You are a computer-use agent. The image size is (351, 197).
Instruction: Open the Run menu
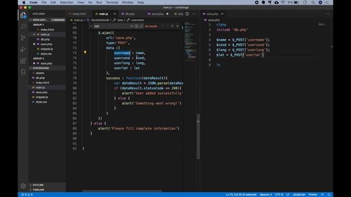tap(99, 2)
